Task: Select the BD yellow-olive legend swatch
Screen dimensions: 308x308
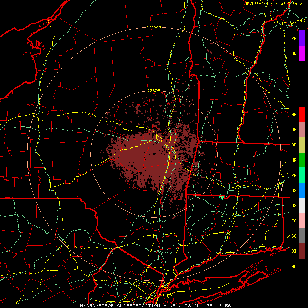Action: pos(302,145)
